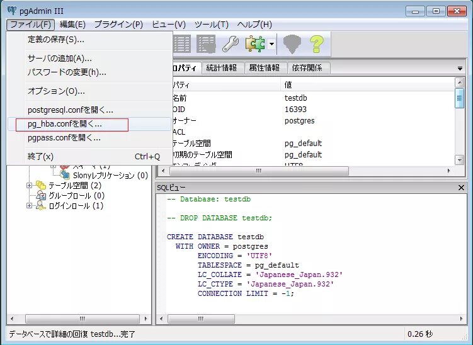The height and width of the screenshot is (345, 473).
Task: Click the yellow question mark help icon
Action: point(316,44)
